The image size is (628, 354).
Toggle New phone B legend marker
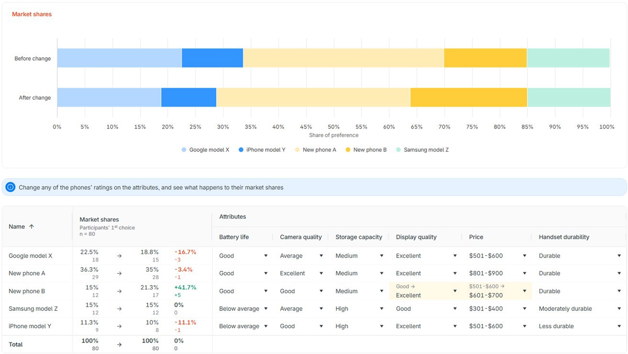(x=348, y=150)
